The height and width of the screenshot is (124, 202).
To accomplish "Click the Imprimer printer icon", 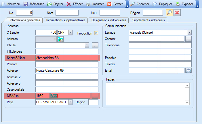I will (89, 4).
